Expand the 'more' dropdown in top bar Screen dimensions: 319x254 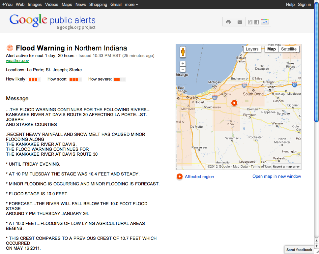click(131, 4)
